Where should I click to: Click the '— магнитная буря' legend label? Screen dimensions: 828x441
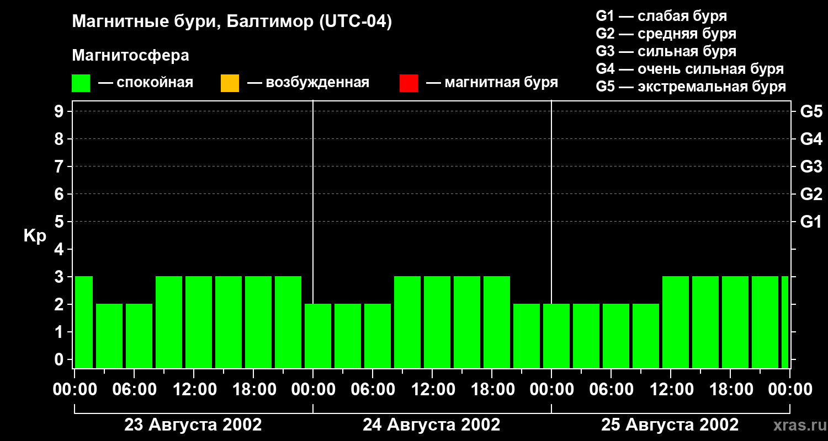pos(492,83)
